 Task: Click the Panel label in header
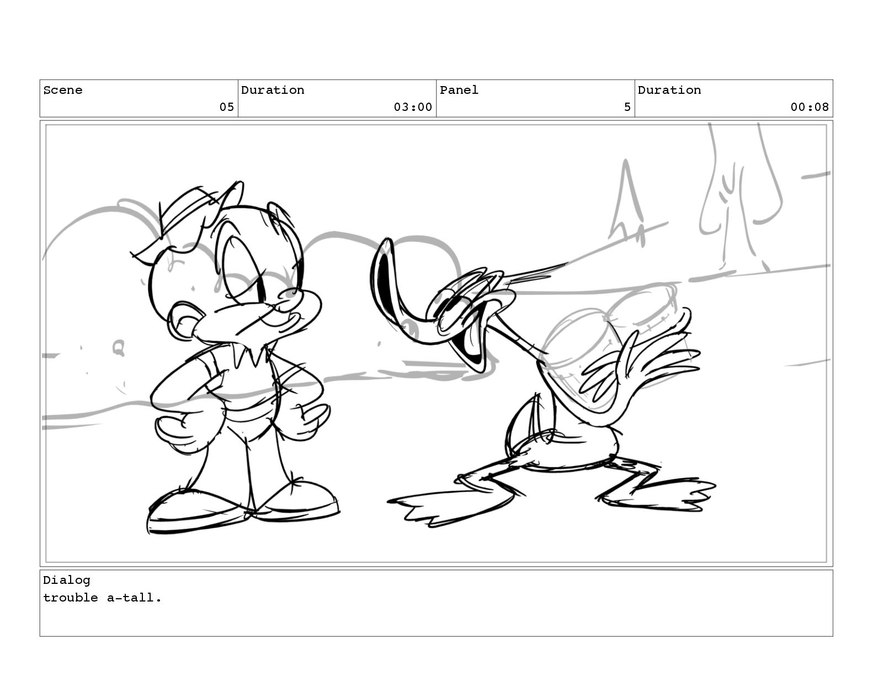point(459,90)
